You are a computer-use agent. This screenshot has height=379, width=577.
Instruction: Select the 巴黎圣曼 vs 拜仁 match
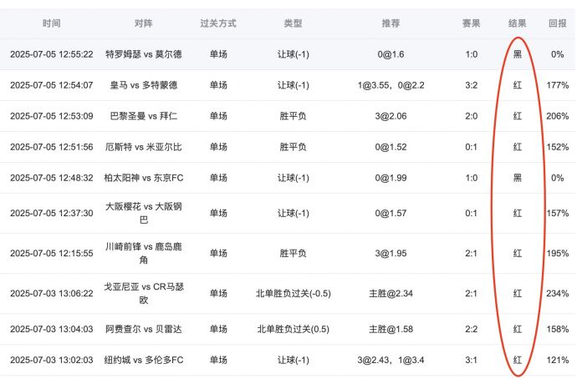point(143,116)
